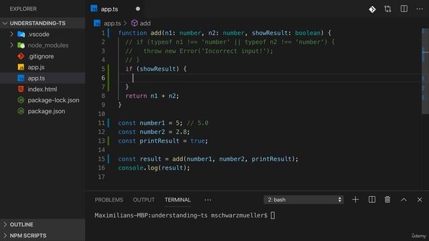429x241 pixels.
Task: Click 'showResult' inside the if condition
Action: point(158,69)
